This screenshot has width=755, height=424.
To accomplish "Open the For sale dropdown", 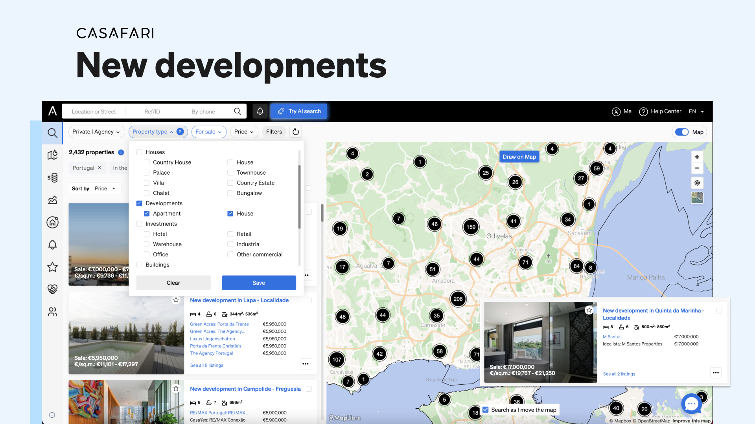I will 209,132.
